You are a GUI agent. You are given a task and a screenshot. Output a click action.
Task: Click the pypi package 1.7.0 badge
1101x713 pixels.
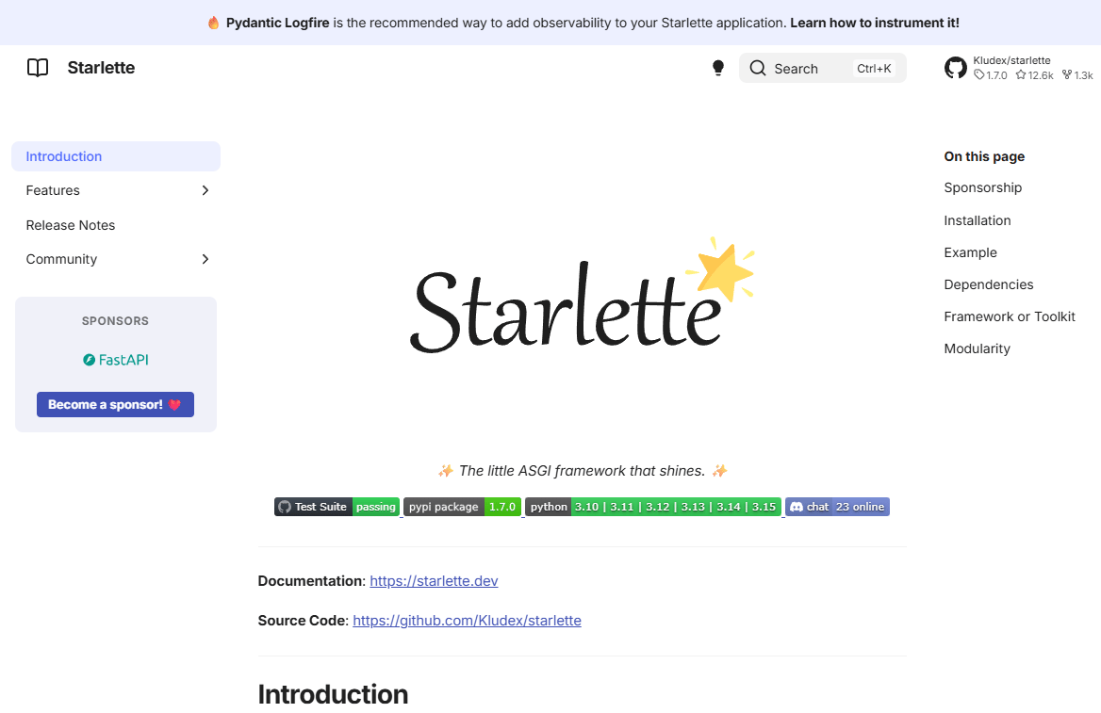click(462, 507)
